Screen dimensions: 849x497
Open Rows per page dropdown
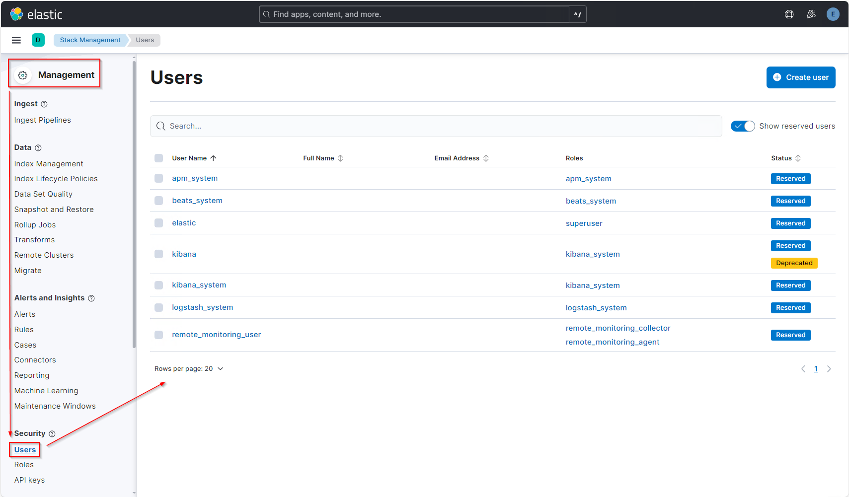pyautogui.click(x=189, y=369)
